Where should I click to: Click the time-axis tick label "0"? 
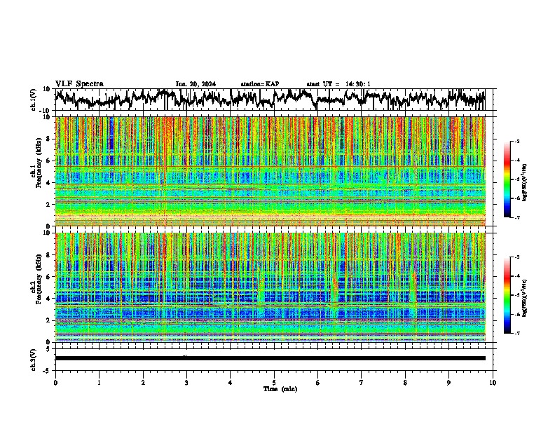[55, 383]
